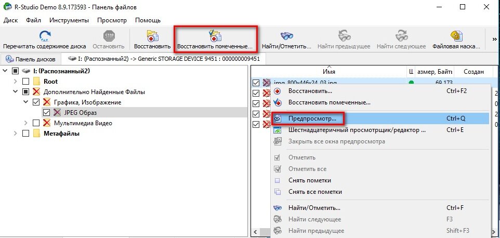This screenshot has width=500, height=238.
Task: Open the Файл menu
Action: click(x=33, y=20)
